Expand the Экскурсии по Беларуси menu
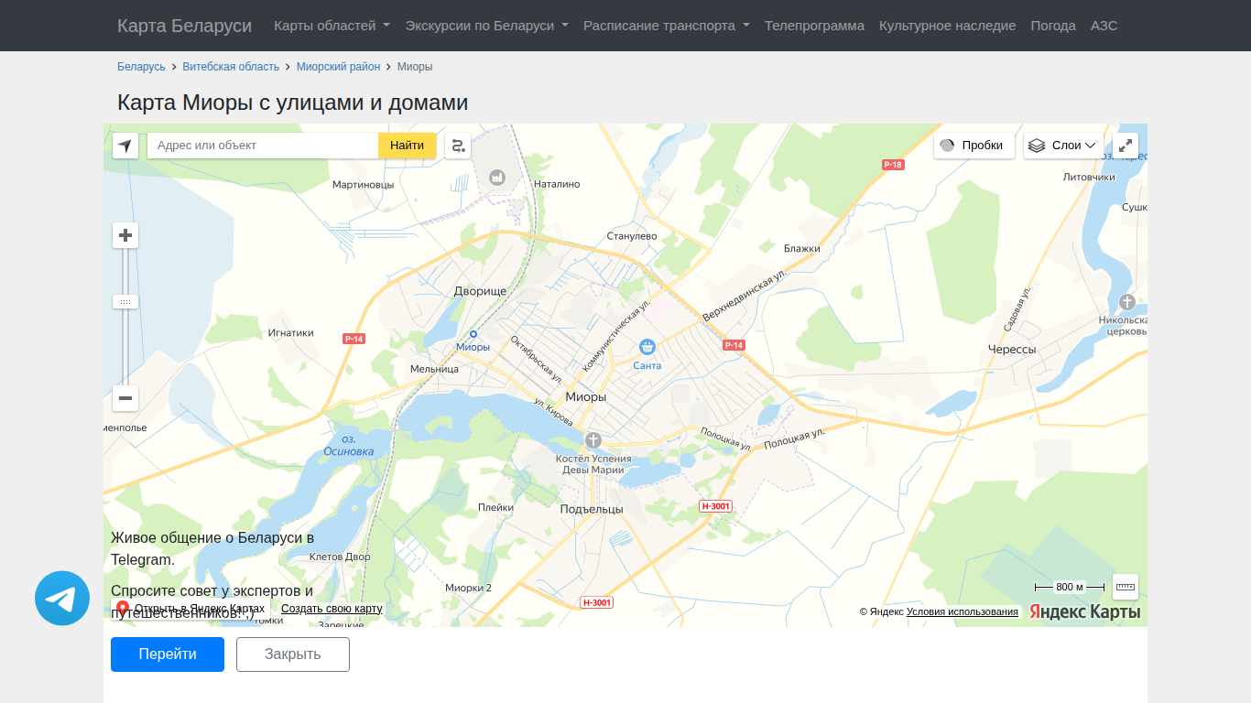The image size is (1251, 703). (x=487, y=26)
